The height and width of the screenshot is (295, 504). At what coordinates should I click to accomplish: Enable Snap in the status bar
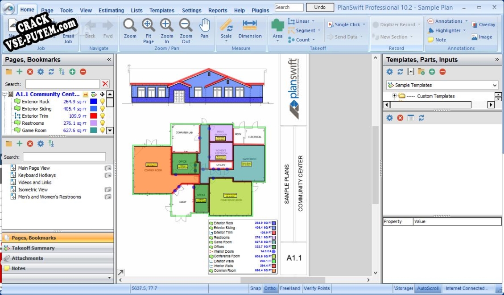click(x=256, y=288)
